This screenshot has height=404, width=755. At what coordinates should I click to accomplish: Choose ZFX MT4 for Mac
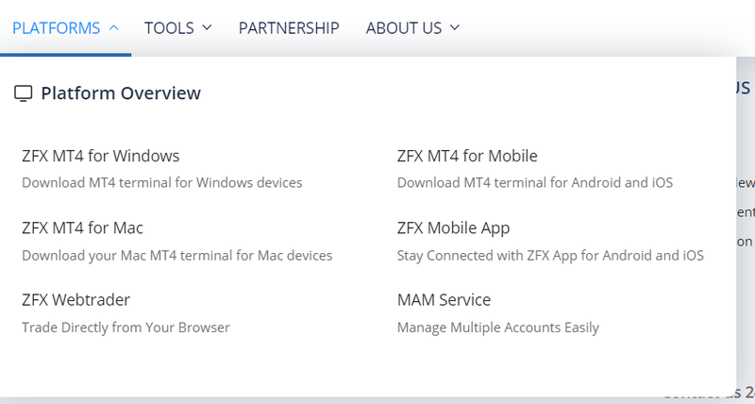click(x=82, y=227)
